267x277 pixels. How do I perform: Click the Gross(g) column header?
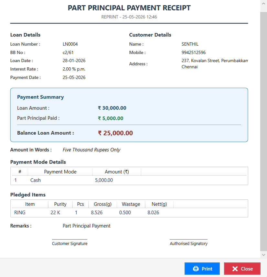tap(102, 204)
